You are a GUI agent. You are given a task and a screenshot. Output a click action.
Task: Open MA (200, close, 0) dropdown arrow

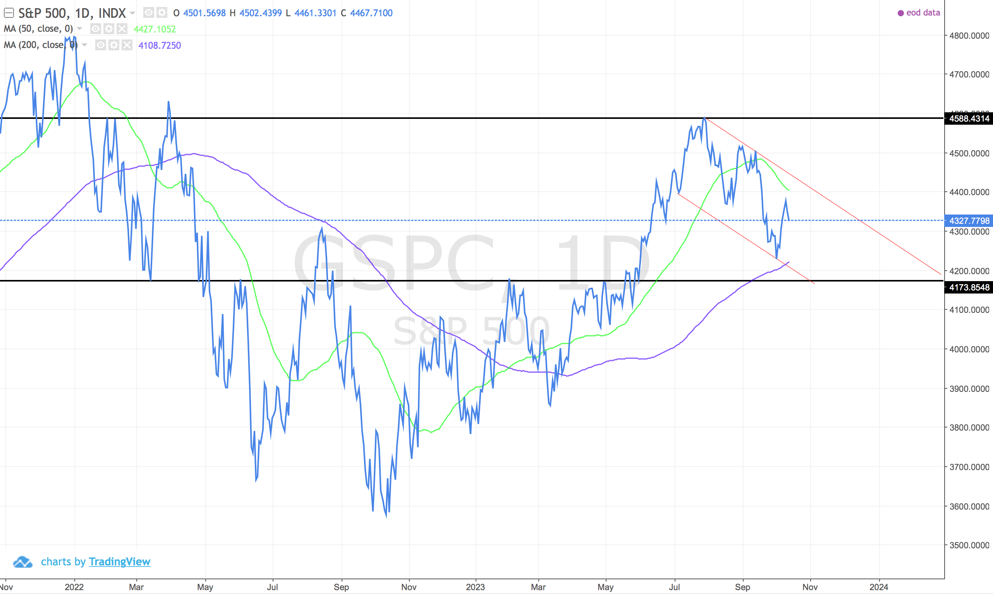coord(84,45)
